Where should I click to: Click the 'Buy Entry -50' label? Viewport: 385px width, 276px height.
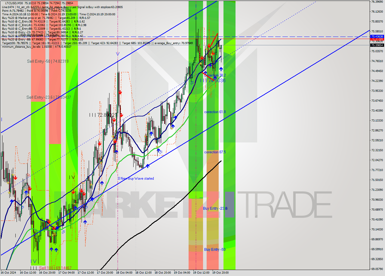[215, 249]
